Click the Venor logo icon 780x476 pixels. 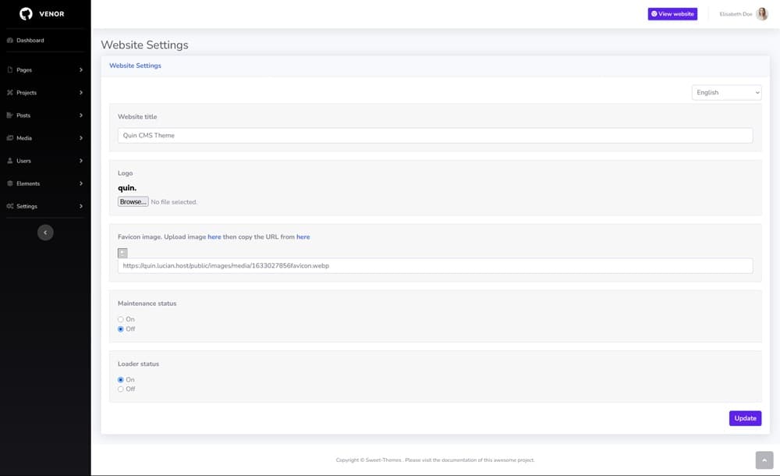(x=26, y=14)
